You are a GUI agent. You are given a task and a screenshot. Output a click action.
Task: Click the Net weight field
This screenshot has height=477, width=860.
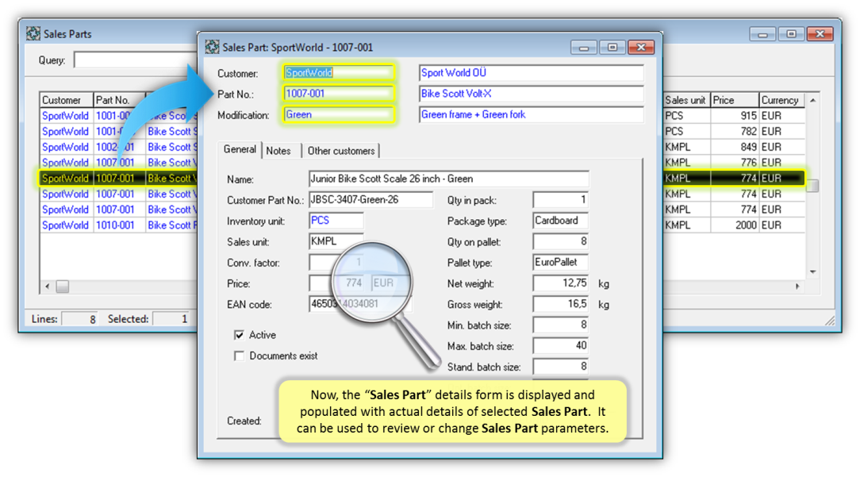pyautogui.click(x=561, y=283)
